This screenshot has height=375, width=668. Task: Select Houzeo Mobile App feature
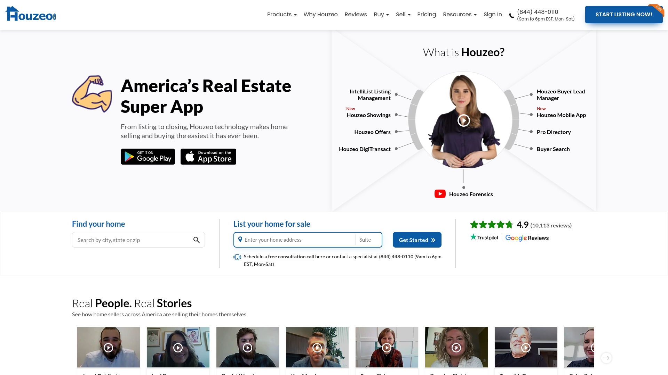561,115
